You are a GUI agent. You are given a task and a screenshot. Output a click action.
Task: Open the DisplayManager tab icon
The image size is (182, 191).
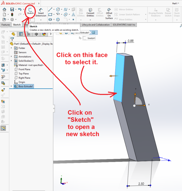[x=44, y=34]
